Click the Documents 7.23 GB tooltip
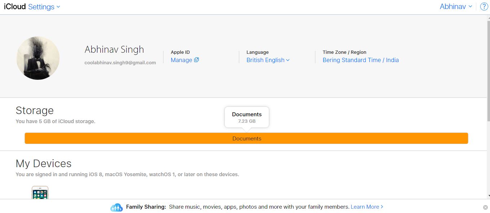 click(247, 117)
